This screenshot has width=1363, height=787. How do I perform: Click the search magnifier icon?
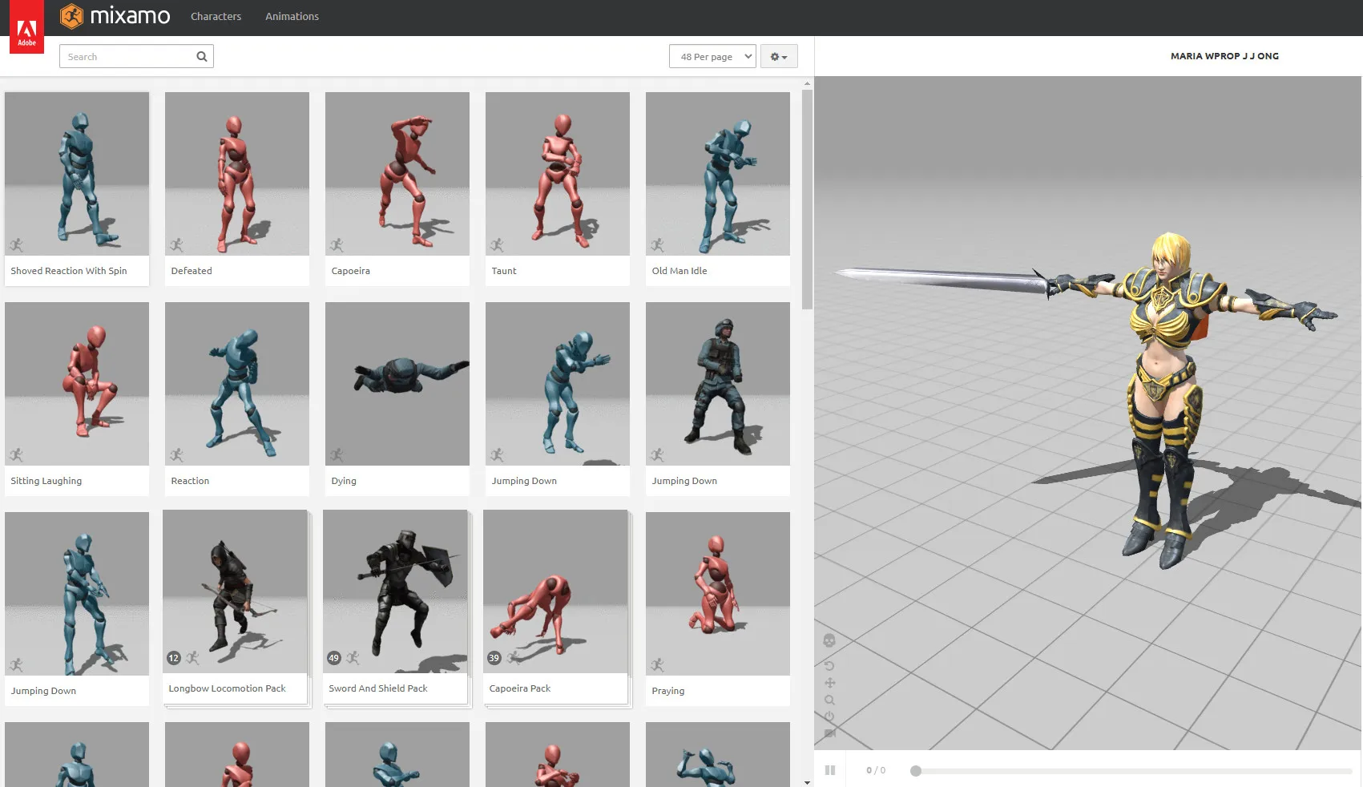(x=202, y=56)
